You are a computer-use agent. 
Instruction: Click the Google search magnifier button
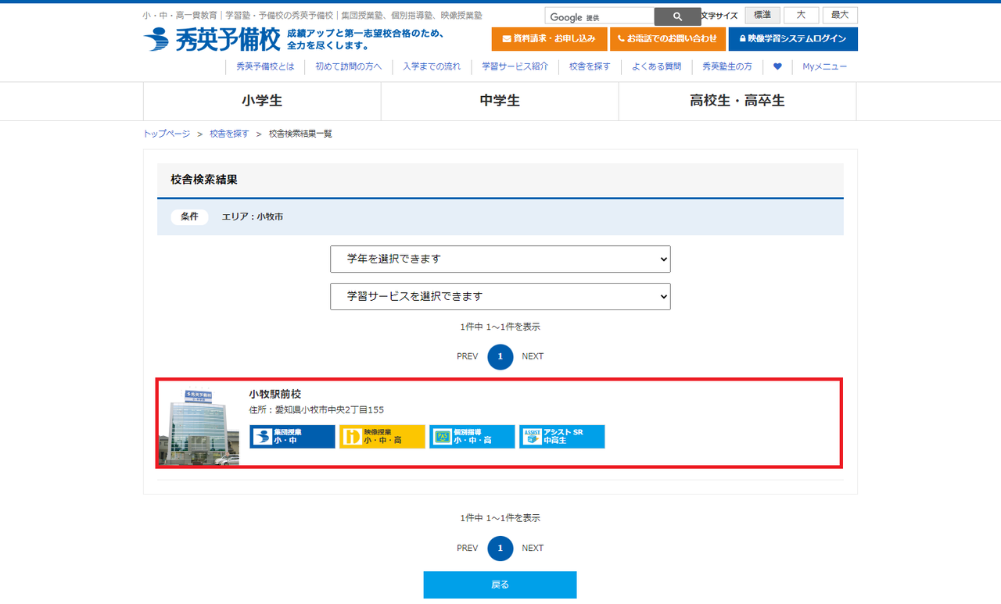[x=677, y=16]
